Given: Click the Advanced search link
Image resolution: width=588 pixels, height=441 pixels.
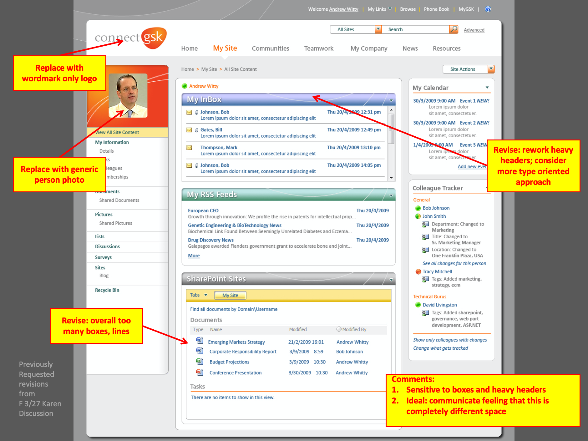Looking at the screenshot, I should point(474,30).
